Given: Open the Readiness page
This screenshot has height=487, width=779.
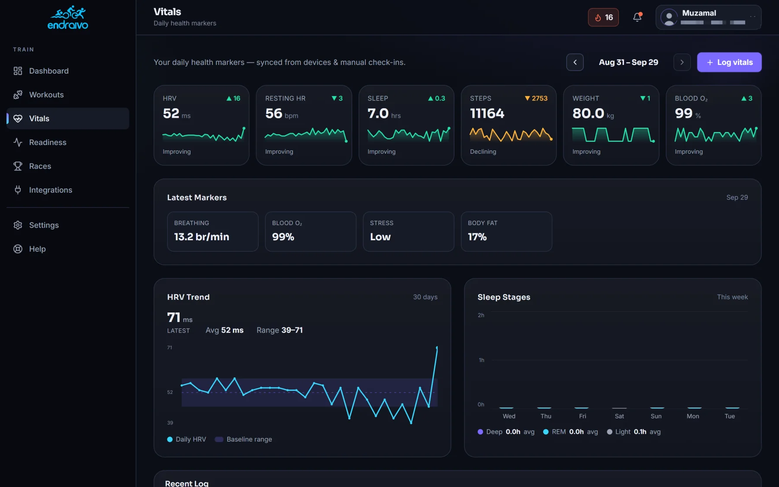Looking at the screenshot, I should tap(68, 142).
